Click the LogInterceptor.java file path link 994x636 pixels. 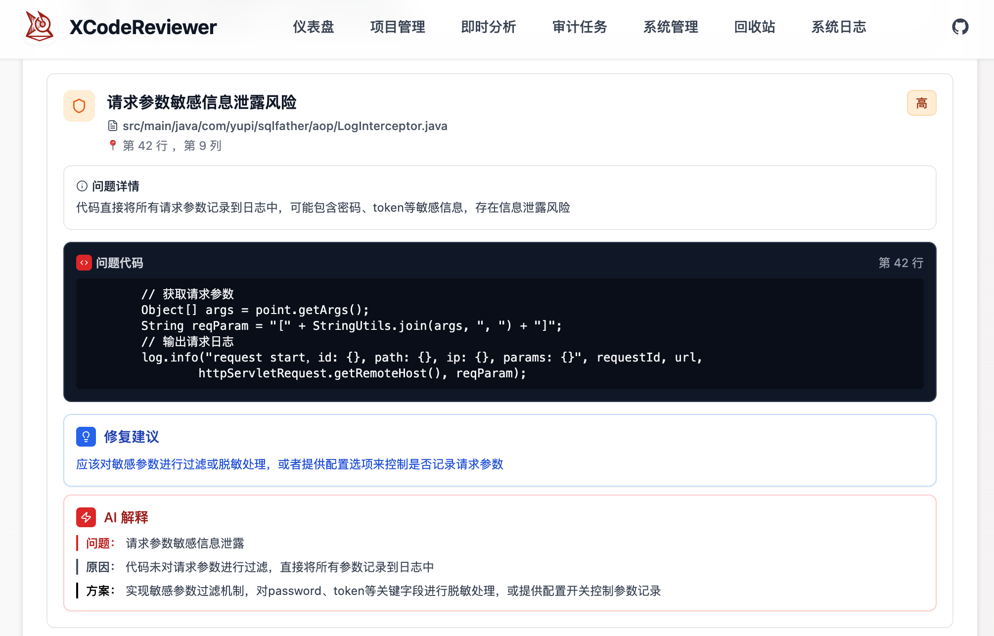285,126
